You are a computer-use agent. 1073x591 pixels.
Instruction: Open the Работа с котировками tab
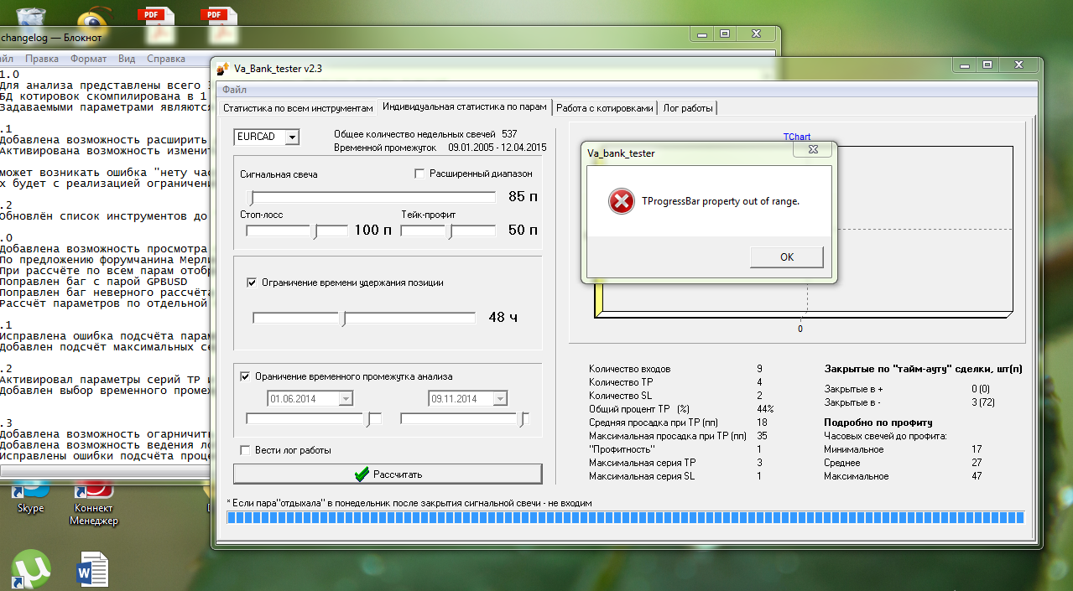coord(604,108)
